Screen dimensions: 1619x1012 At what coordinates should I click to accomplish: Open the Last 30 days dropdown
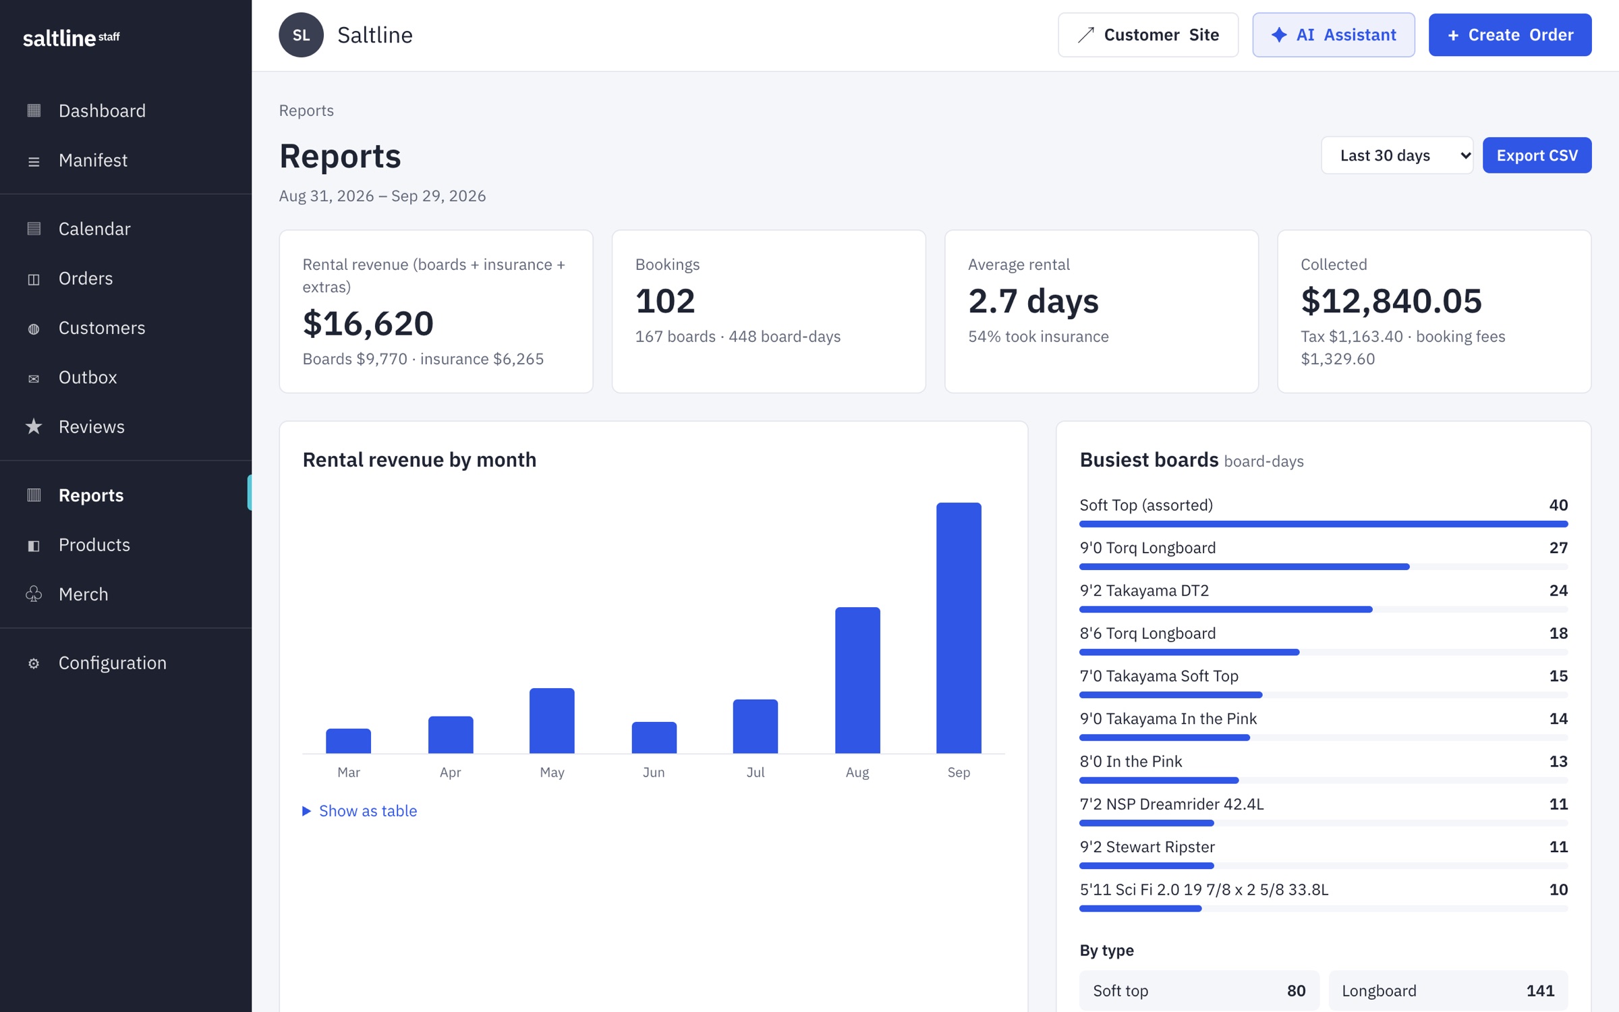pyautogui.click(x=1396, y=156)
